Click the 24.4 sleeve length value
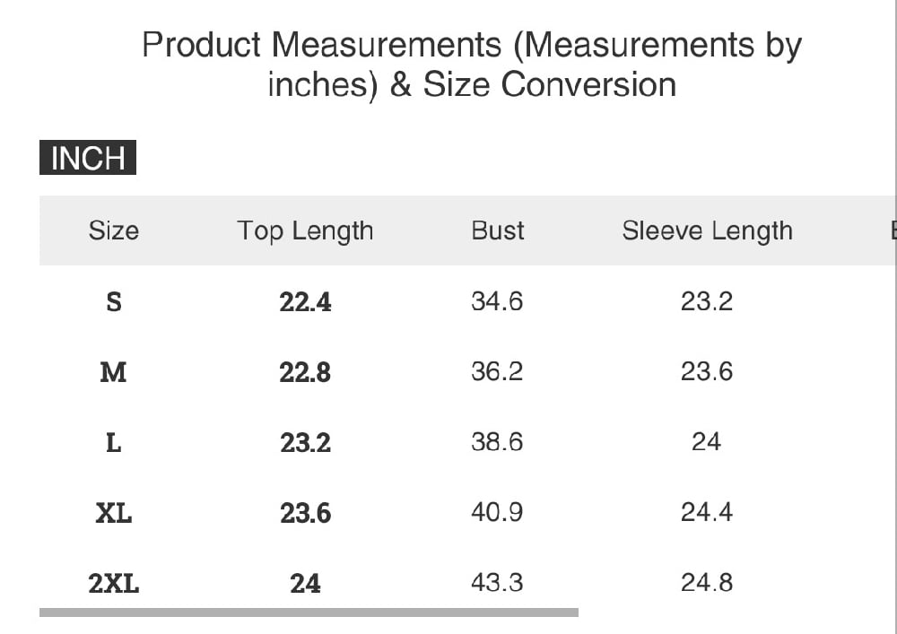Viewport: 897px width, 634px height. [x=707, y=512]
